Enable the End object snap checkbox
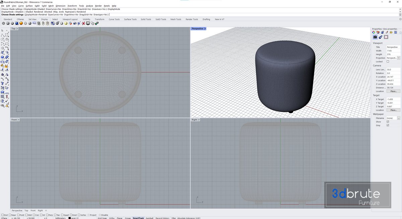The height and width of the screenshot is (219, 402). point(3,215)
